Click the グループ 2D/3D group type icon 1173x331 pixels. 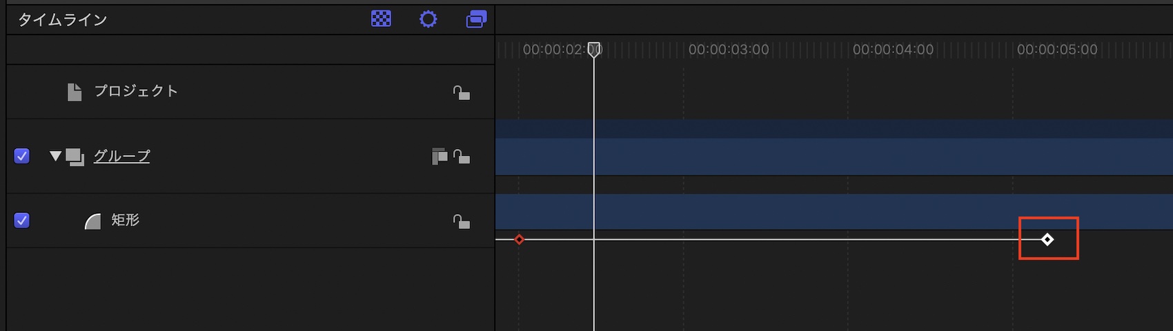[439, 157]
